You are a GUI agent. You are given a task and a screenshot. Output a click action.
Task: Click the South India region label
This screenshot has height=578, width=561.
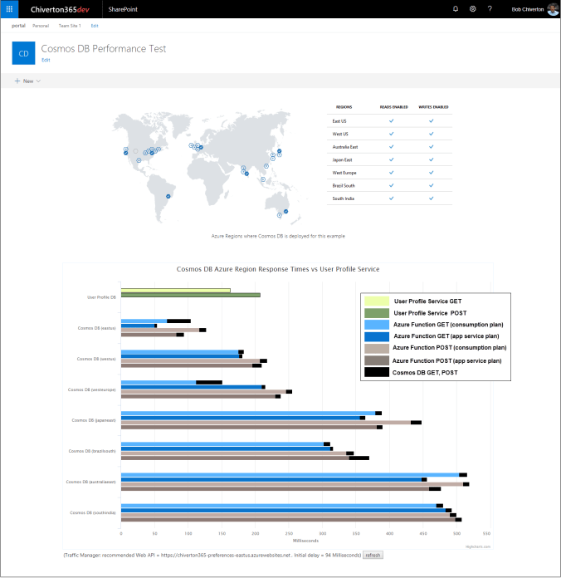pyautogui.click(x=344, y=198)
